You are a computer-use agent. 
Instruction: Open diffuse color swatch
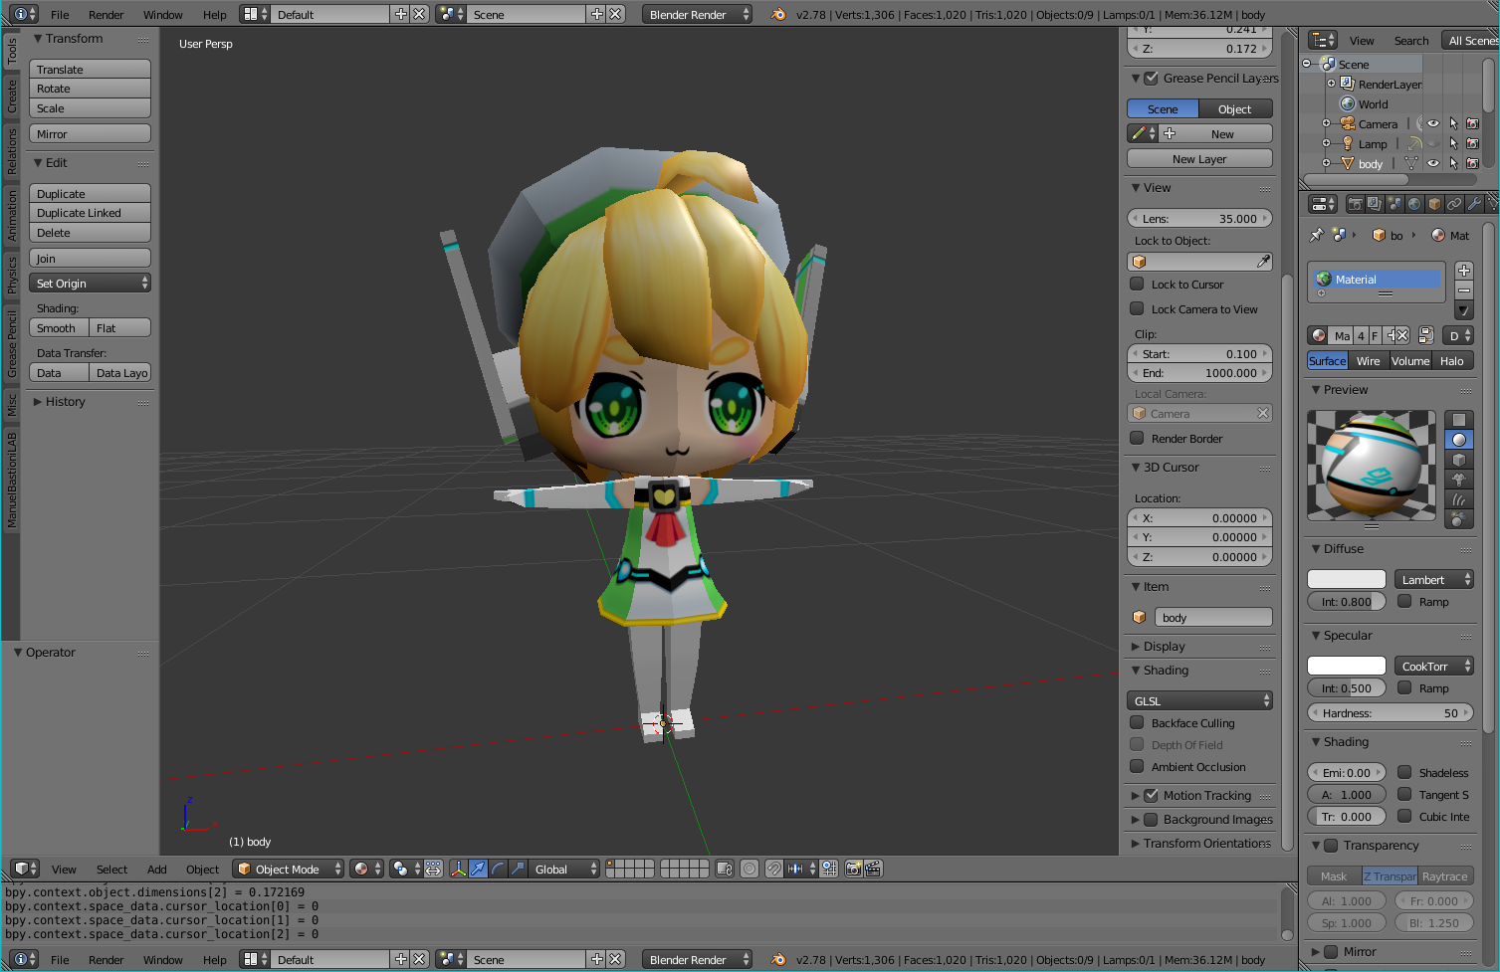1347,579
